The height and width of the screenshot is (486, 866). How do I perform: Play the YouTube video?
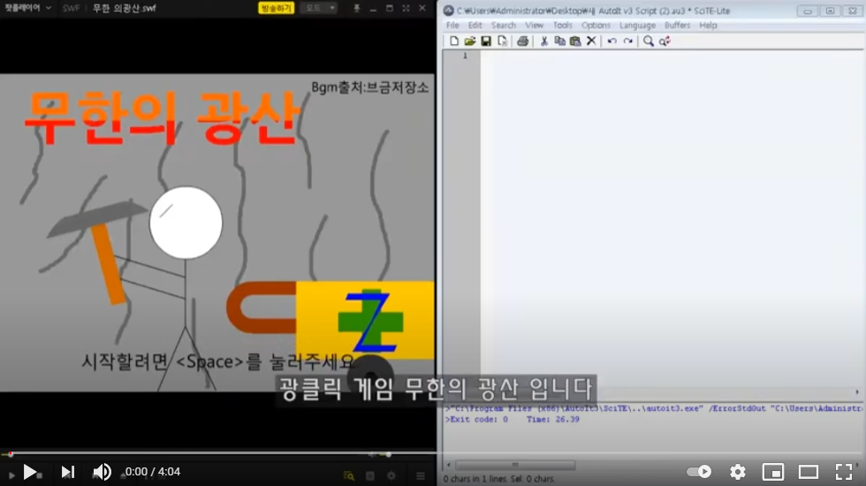pos(30,472)
